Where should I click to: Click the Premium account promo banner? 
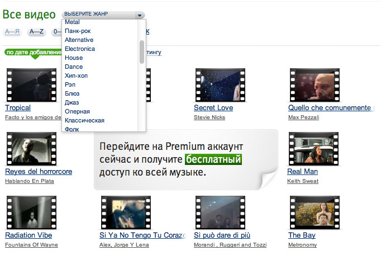pos(184,159)
